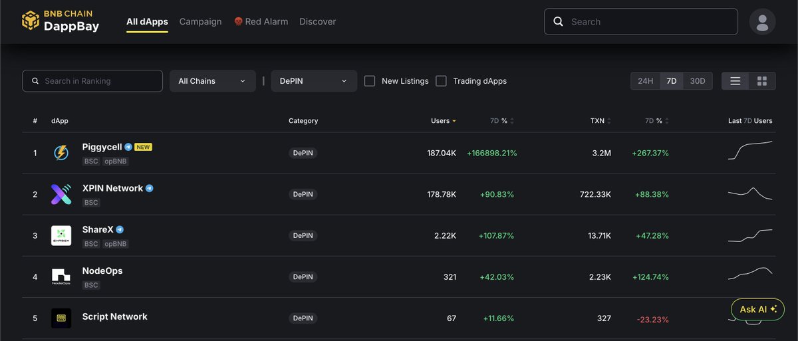798x341 pixels.
Task: Switch to grid view layout icon
Action: [762, 81]
